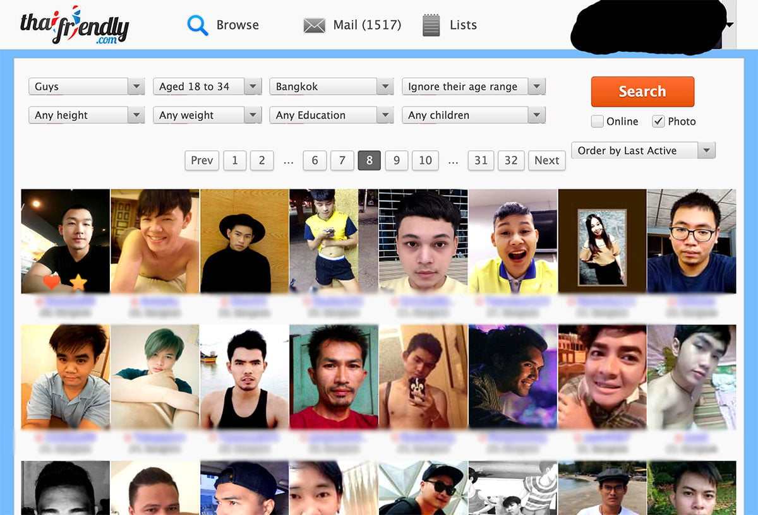Click the thaifriendly.com logo
758x515 pixels.
pyautogui.click(x=74, y=25)
